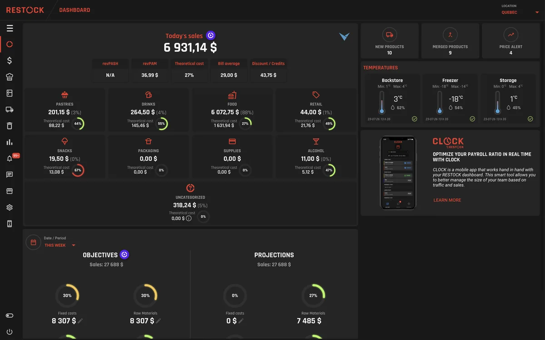
Task: Click the blue bird icon in sales panel
Action: (344, 36)
